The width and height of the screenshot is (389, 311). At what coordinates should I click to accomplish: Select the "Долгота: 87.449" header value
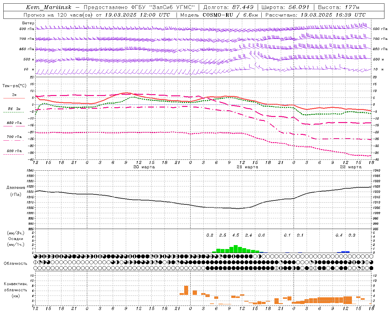(228, 7)
